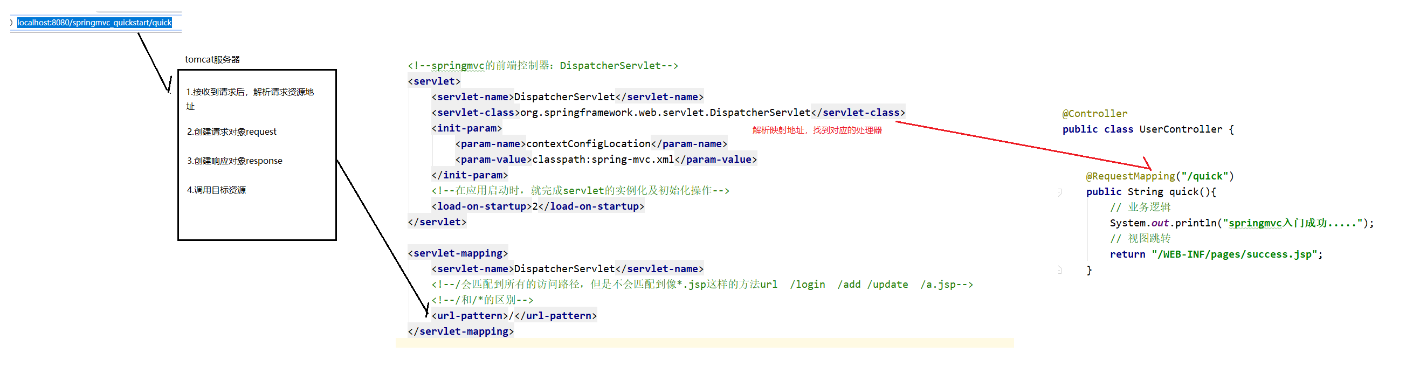The width and height of the screenshot is (1406, 387).
Task: Click the red '解析映射地址，找到对应的处理器' note
Action: coord(817,130)
